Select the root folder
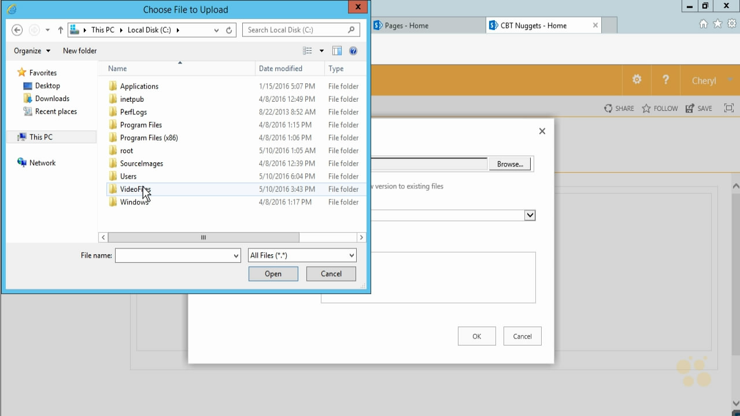 [x=127, y=150]
